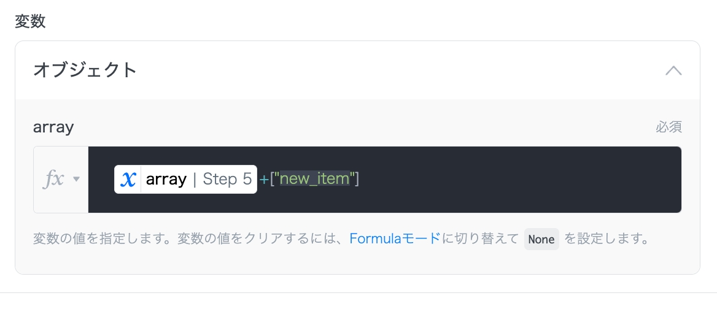Screen dimensions: 717x309
Task: Click the 変数 section heading
Action: (x=30, y=22)
